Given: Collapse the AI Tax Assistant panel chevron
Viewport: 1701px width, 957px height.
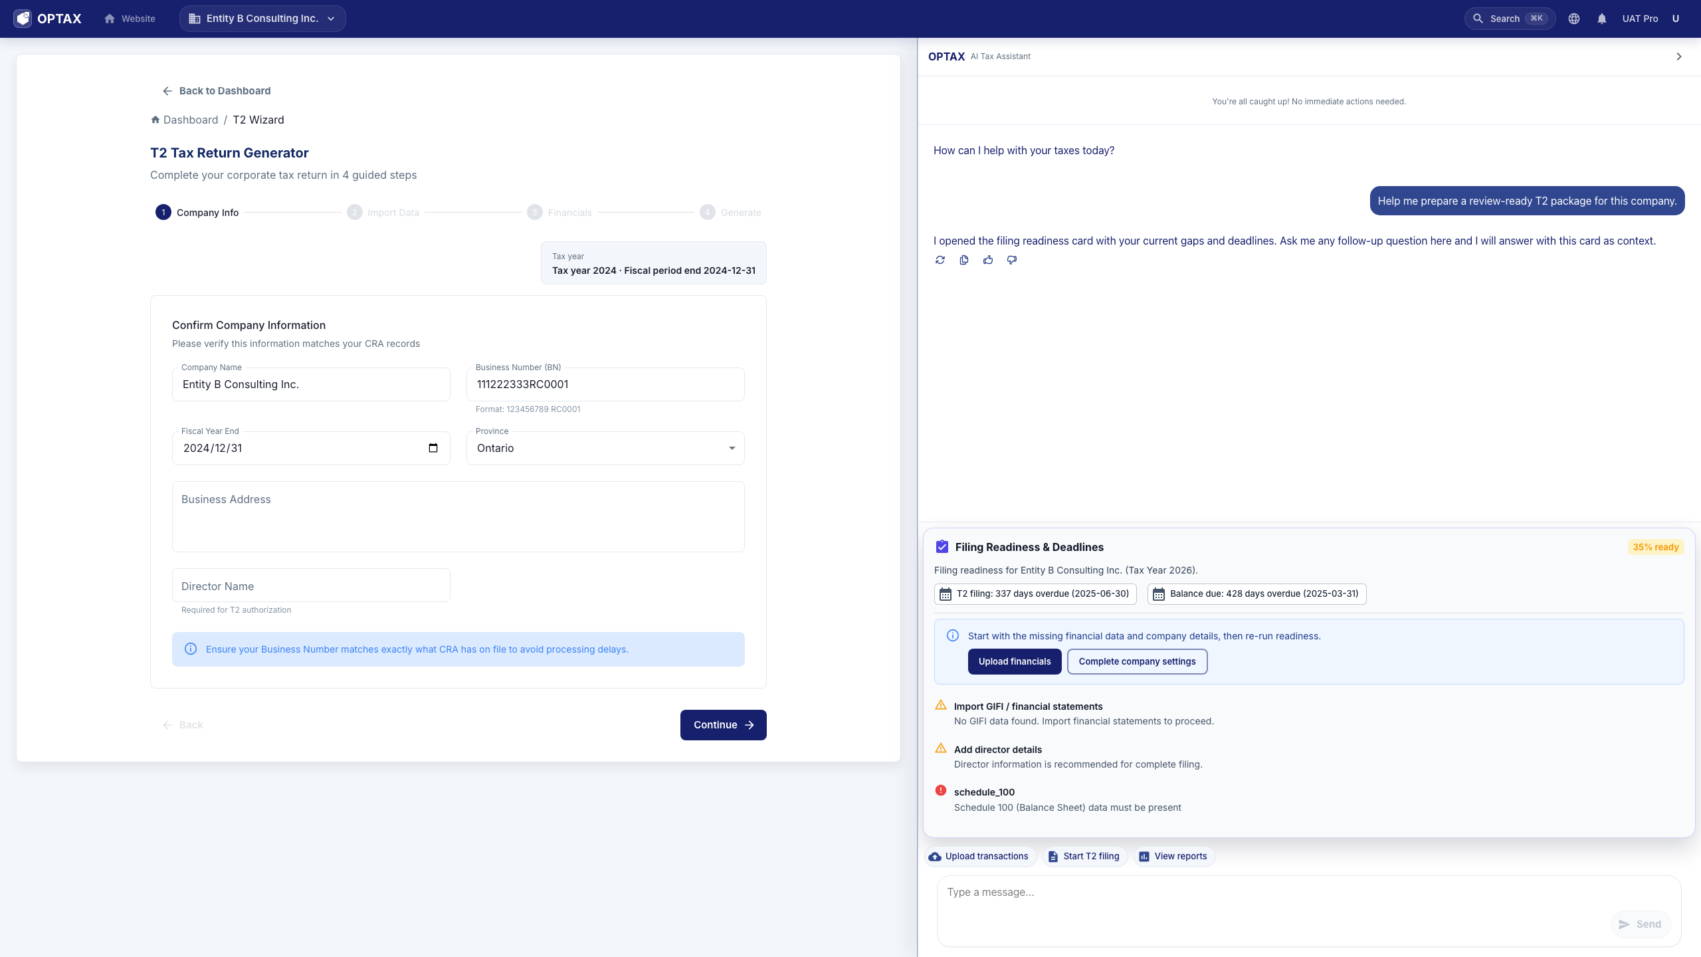Looking at the screenshot, I should 1679,56.
